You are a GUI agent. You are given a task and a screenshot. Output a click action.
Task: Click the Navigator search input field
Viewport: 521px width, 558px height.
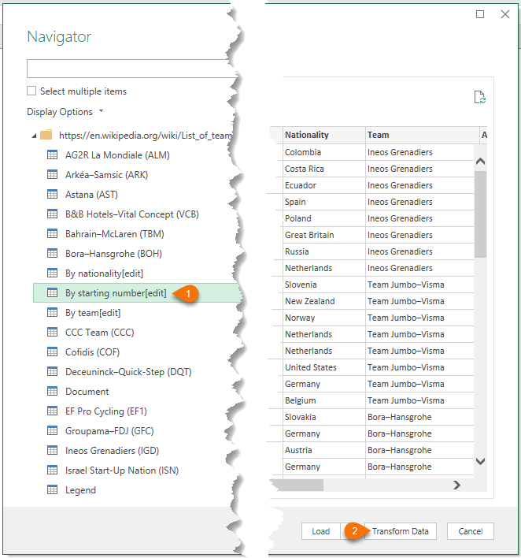(131, 69)
